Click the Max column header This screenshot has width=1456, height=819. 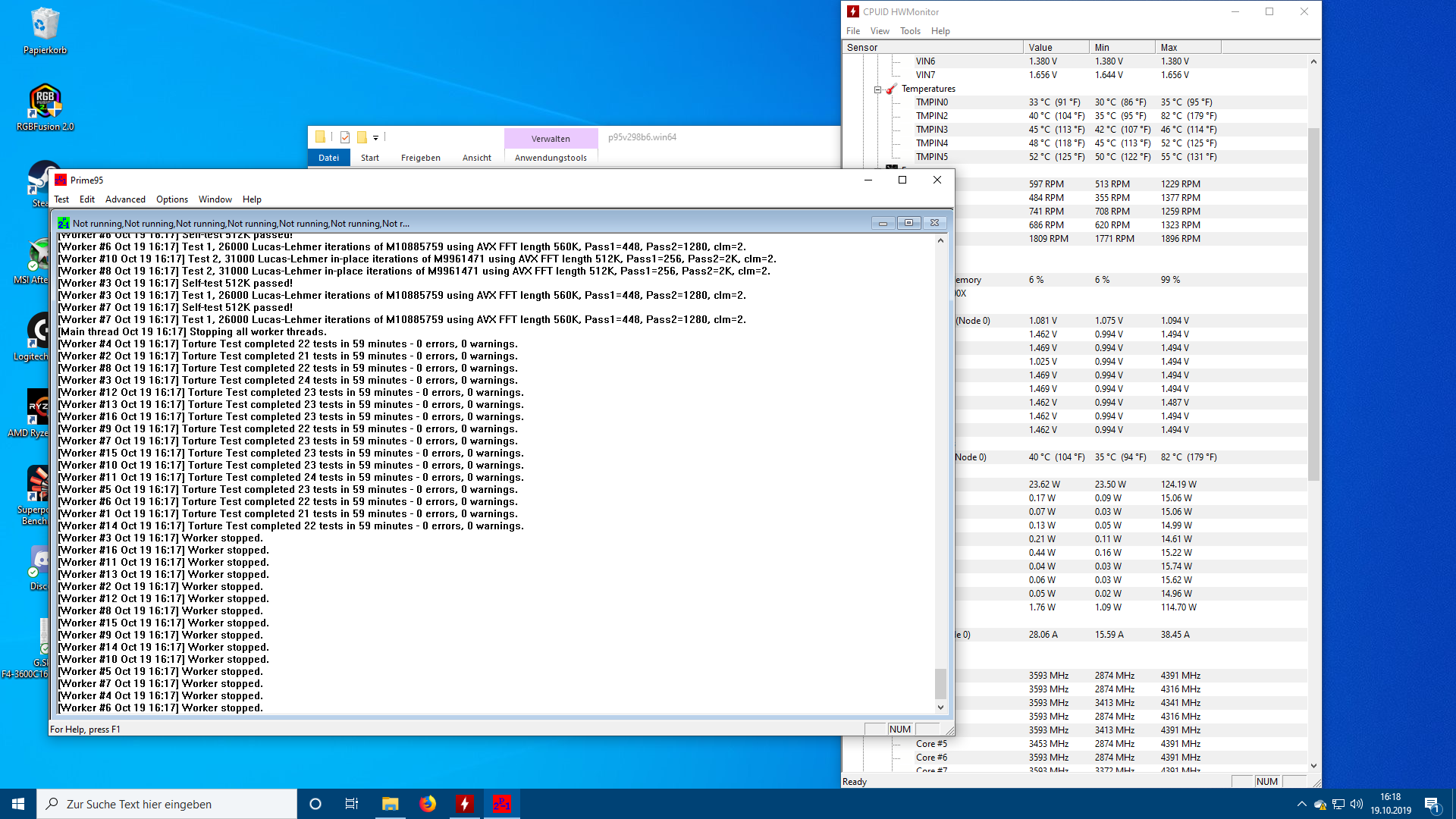point(1187,47)
